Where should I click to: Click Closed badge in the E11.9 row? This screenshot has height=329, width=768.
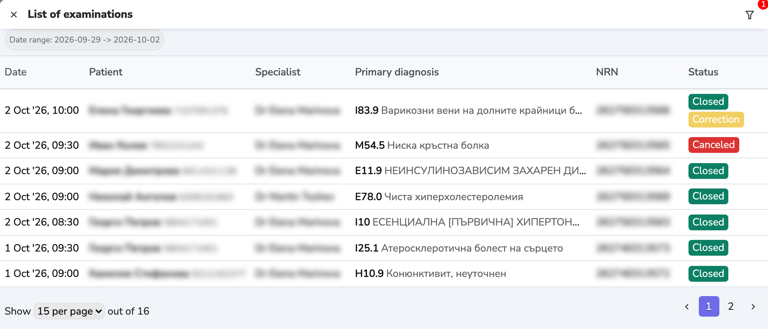(x=708, y=171)
